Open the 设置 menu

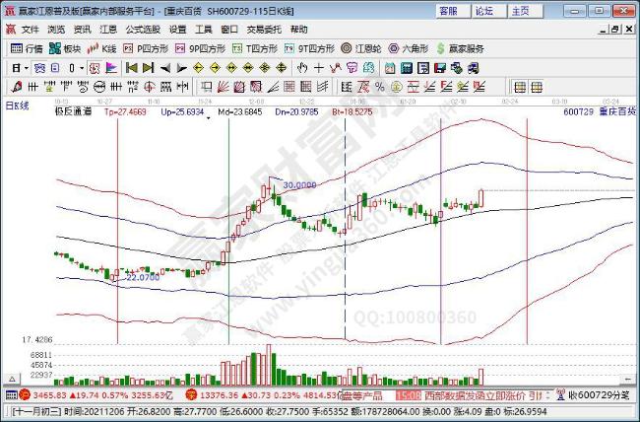(177, 30)
